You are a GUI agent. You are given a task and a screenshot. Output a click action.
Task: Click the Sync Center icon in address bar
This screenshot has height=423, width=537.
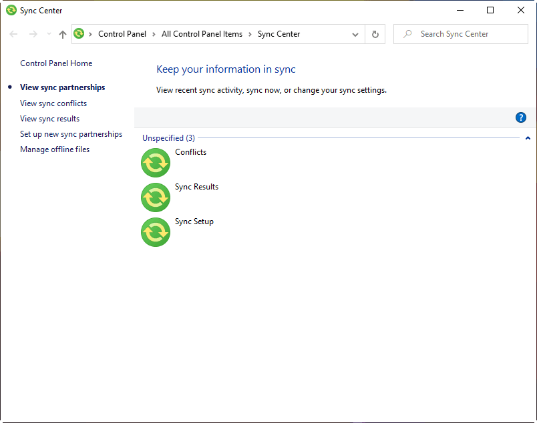79,34
